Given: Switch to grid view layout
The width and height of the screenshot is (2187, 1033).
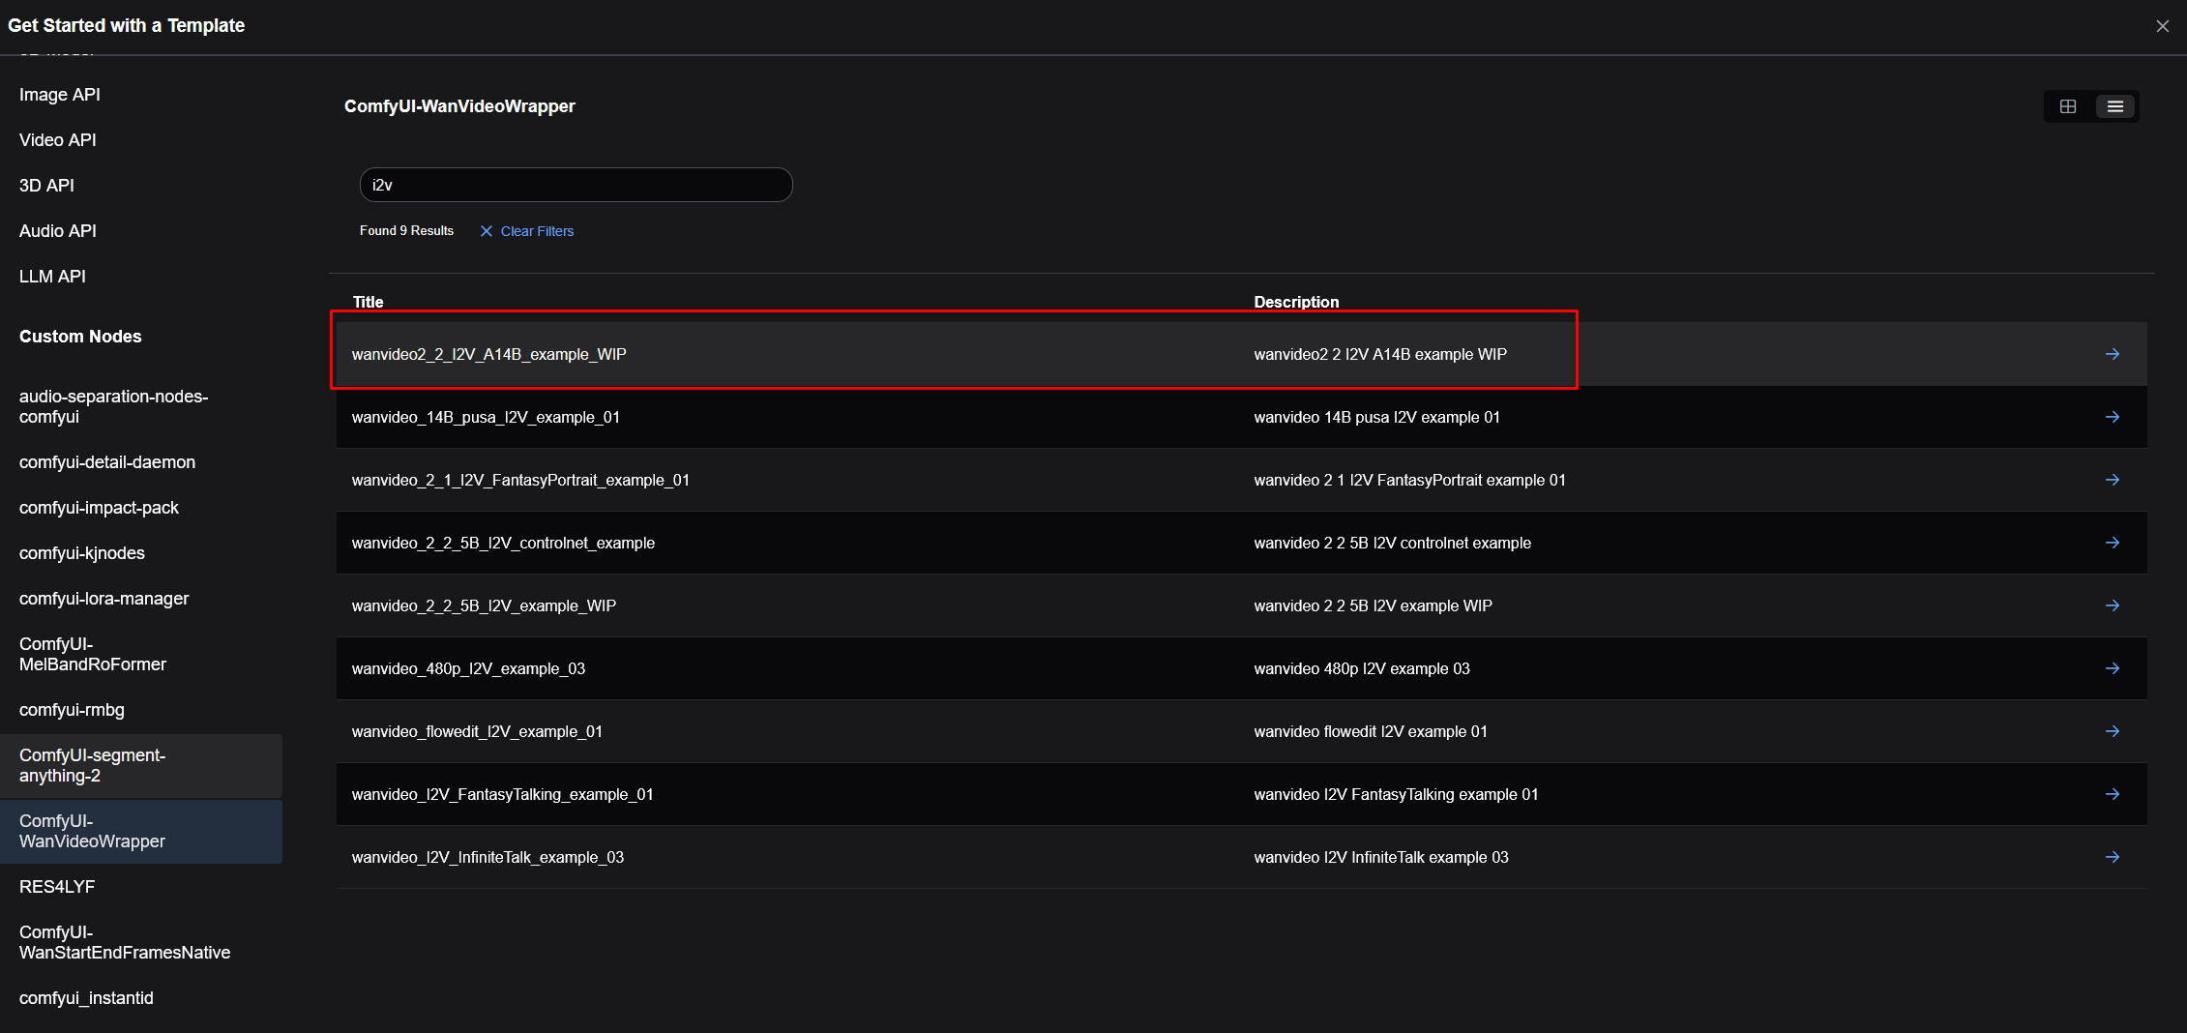Looking at the screenshot, I should (x=2068, y=106).
